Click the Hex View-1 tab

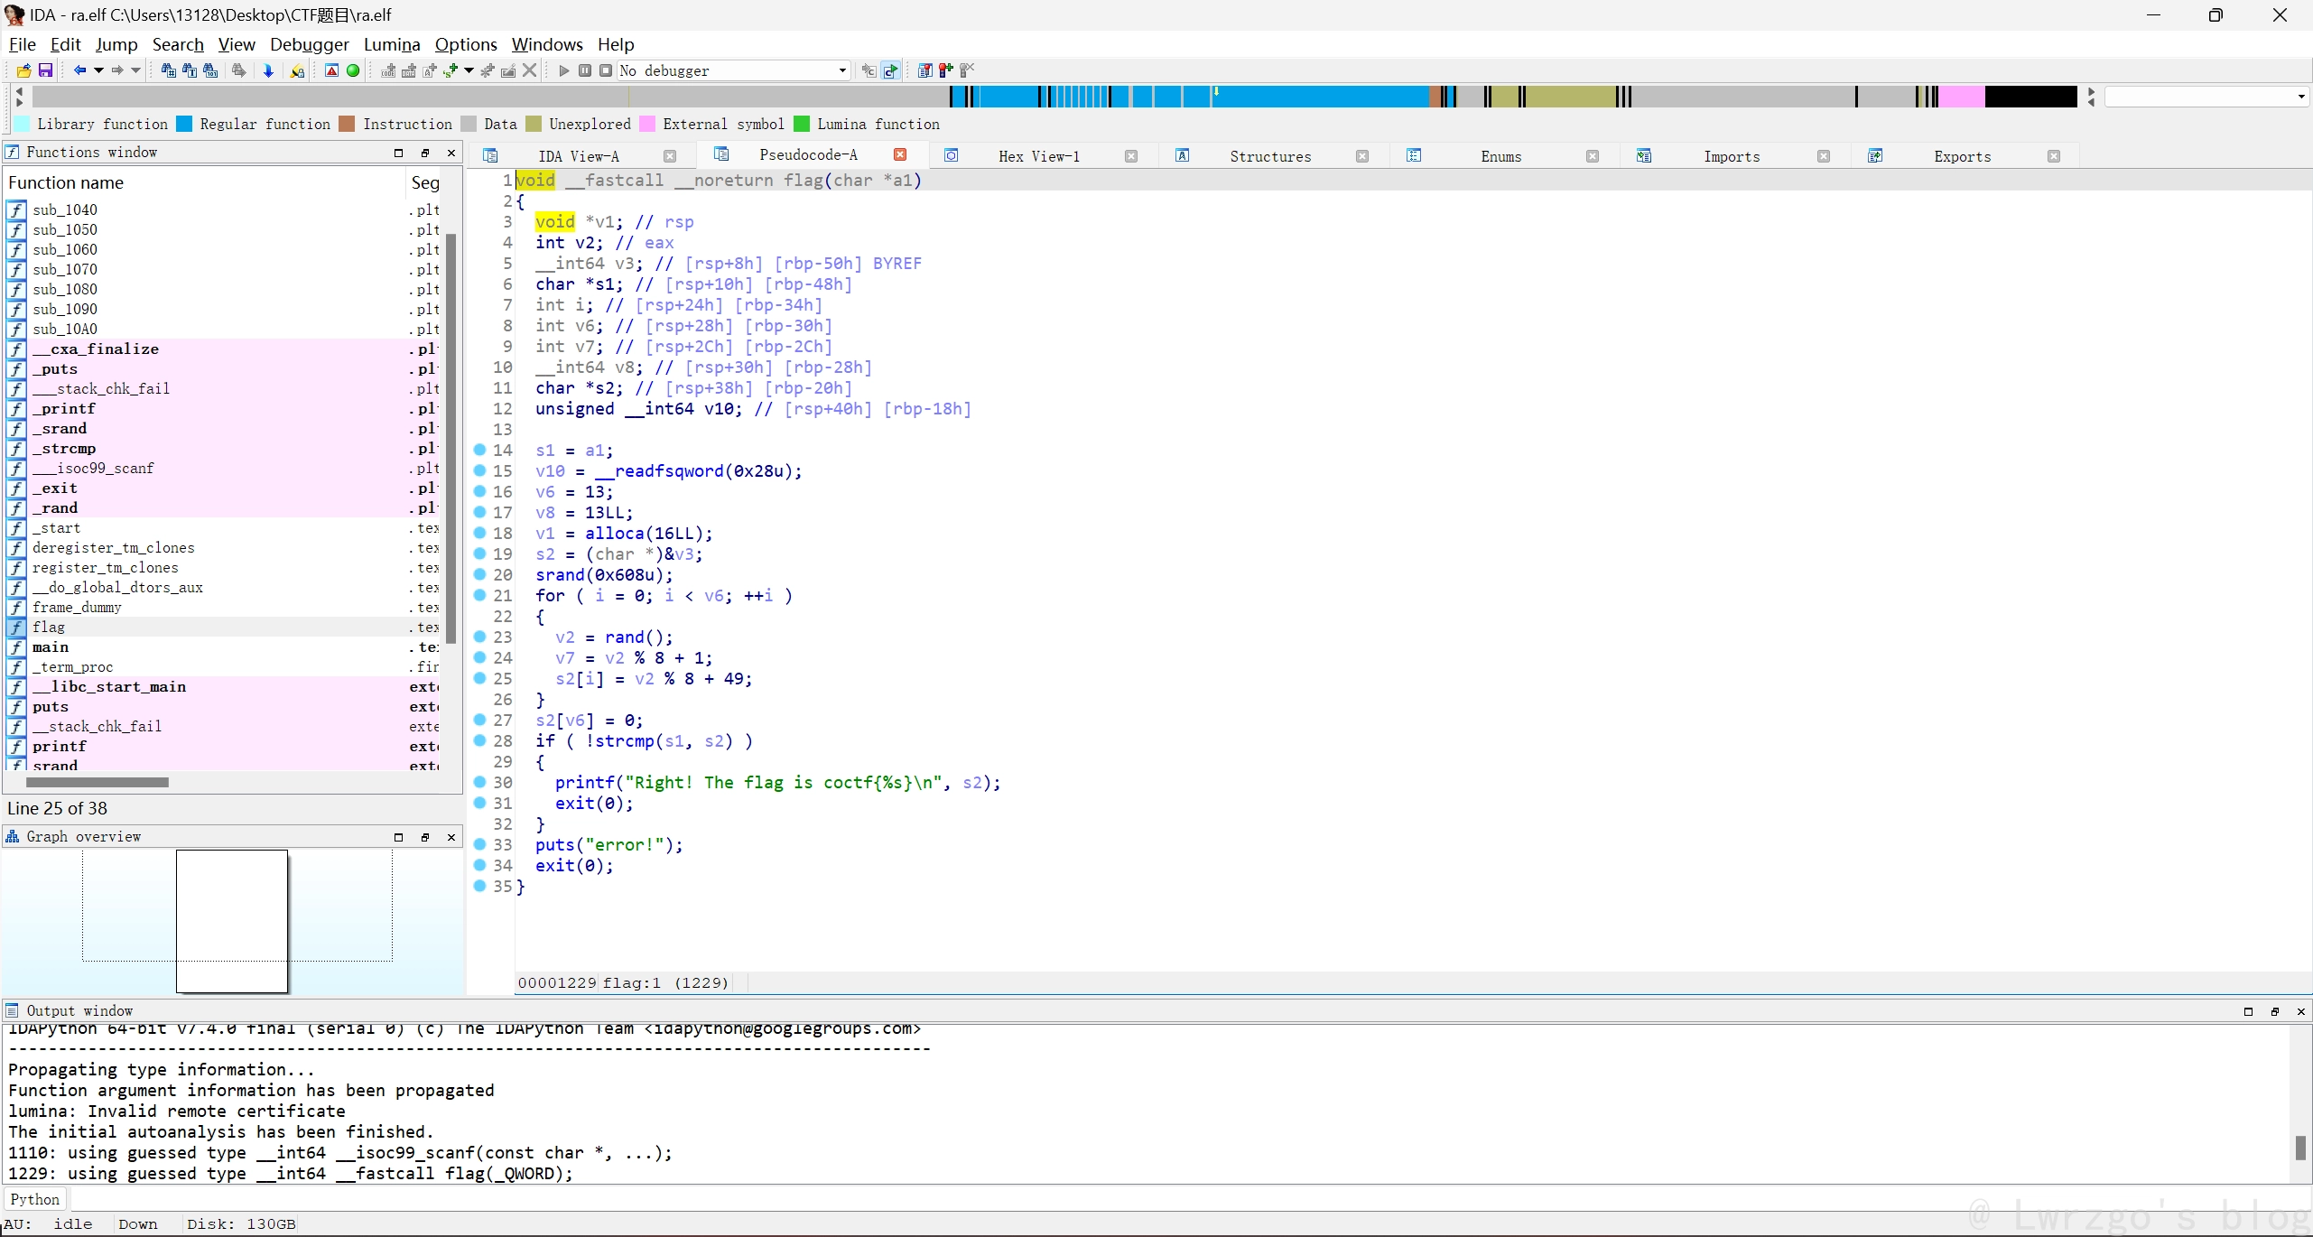pos(1039,156)
